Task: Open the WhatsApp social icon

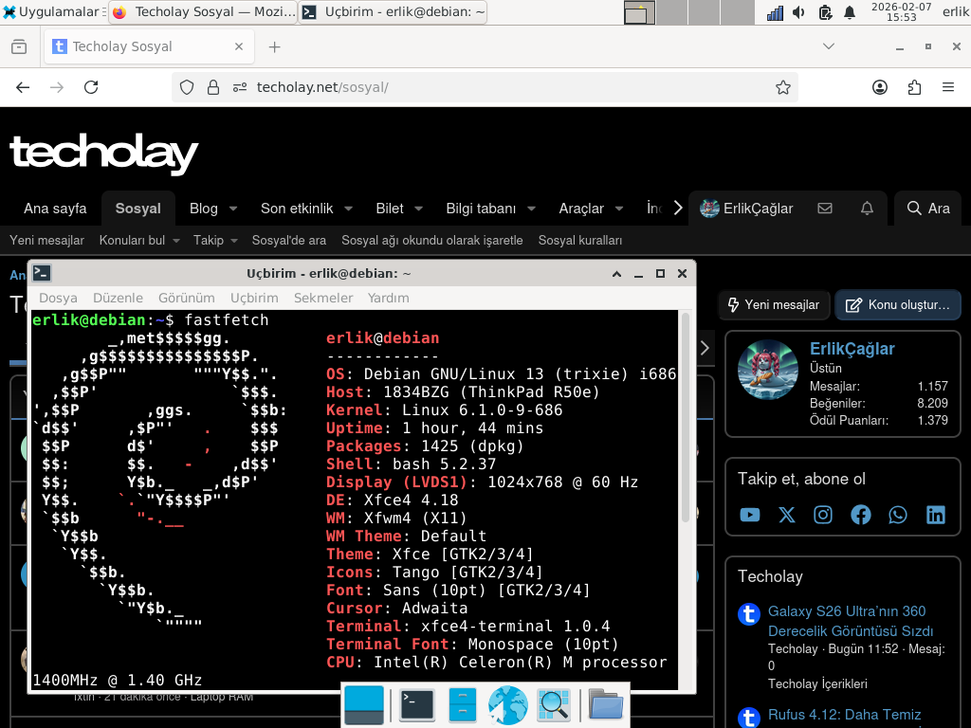Action: 897,515
